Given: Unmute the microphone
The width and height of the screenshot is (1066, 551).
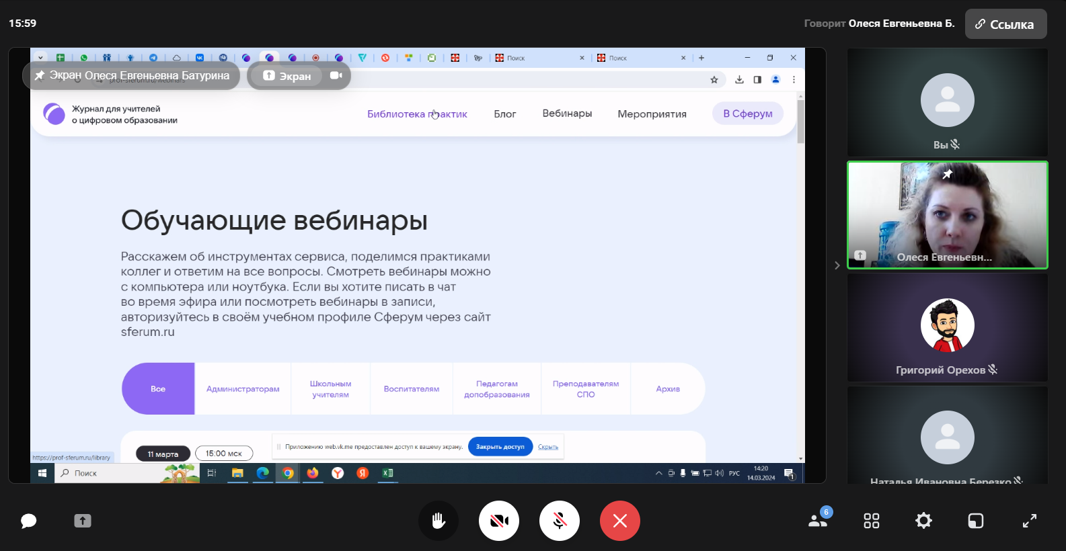Looking at the screenshot, I should [x=560, y=521].
